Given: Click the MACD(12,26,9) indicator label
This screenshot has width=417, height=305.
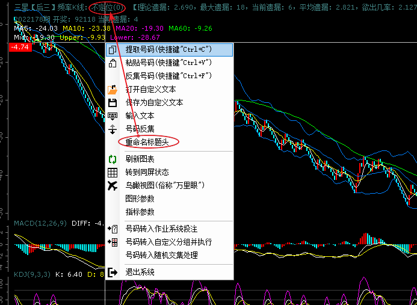Looking at the screenshot, I should 40,223.
